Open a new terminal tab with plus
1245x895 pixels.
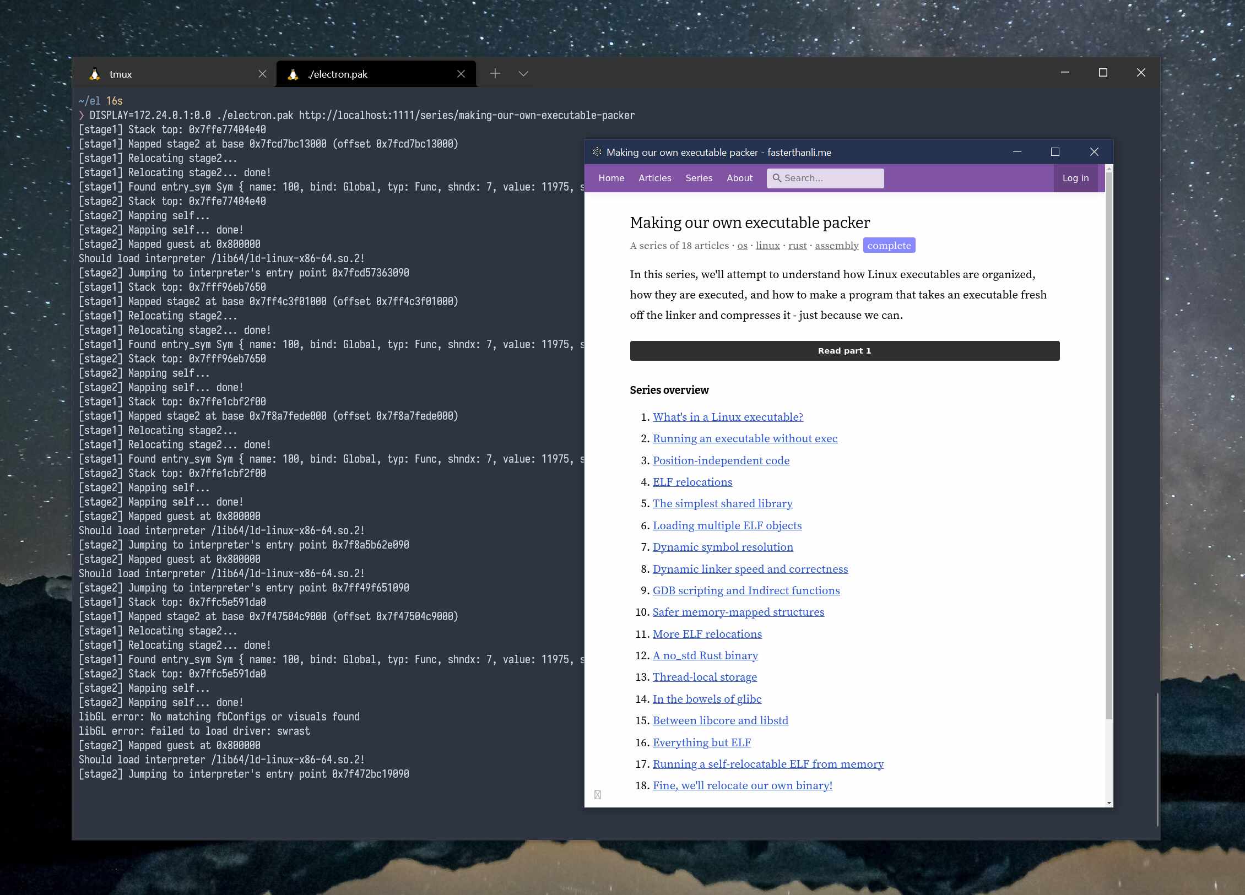point(495,73)
